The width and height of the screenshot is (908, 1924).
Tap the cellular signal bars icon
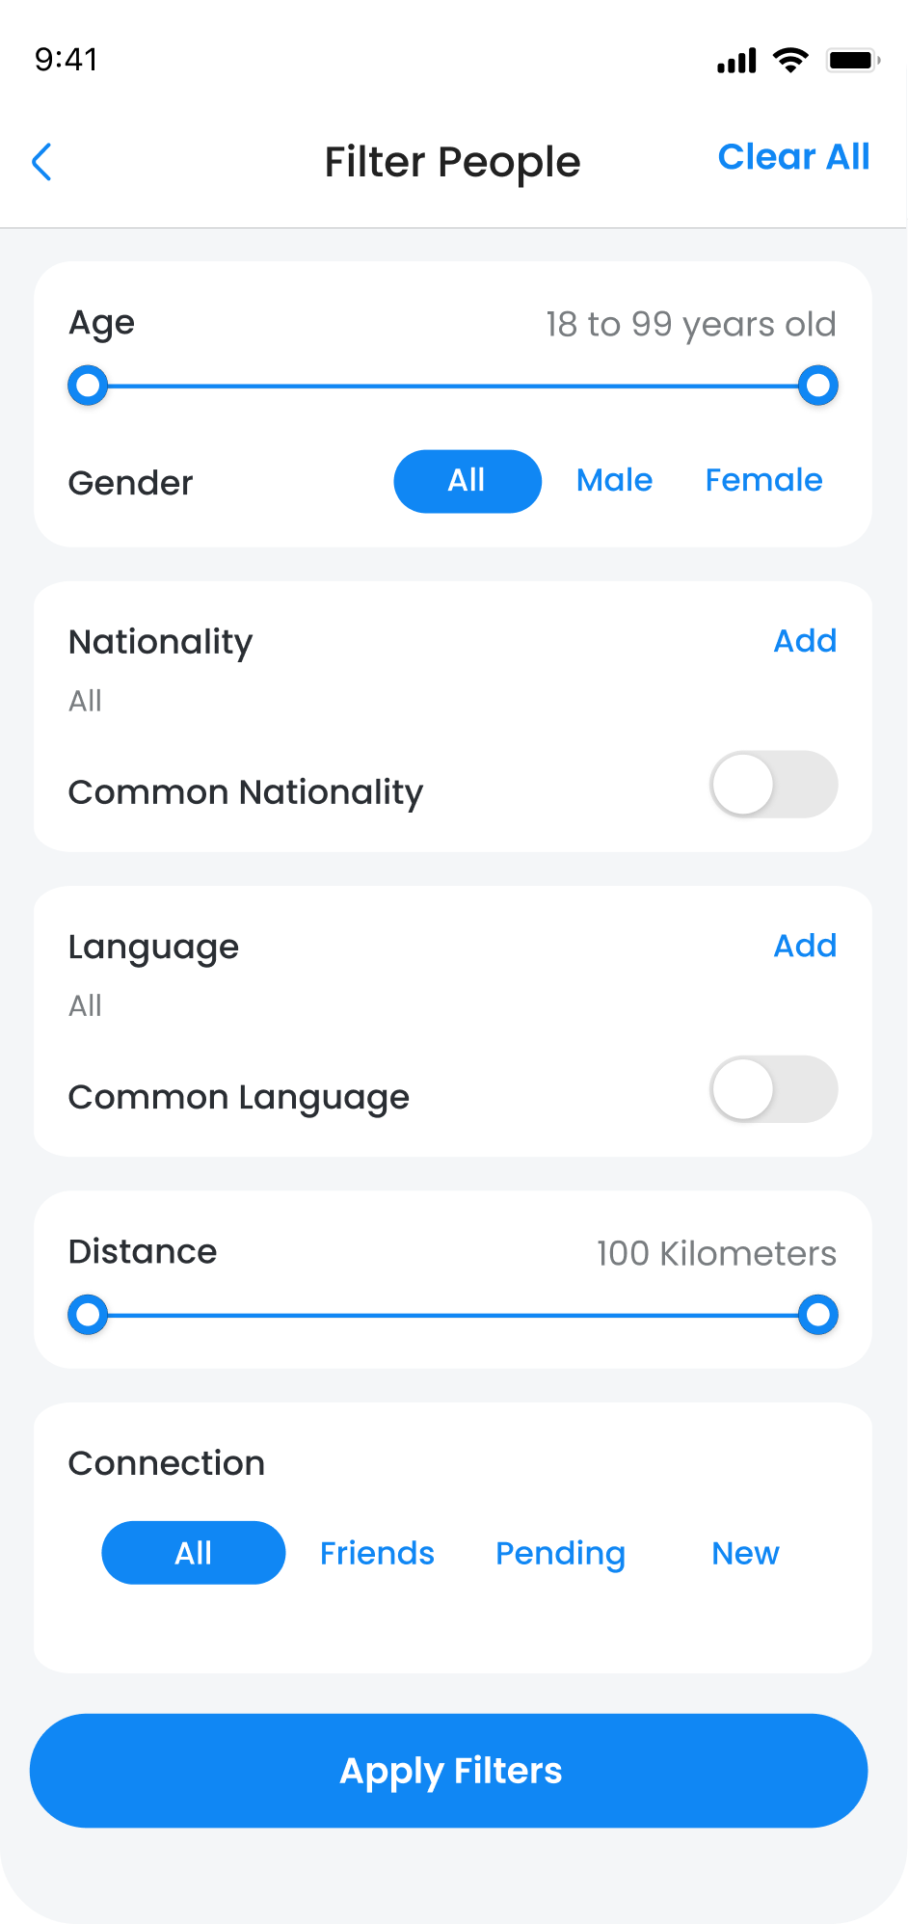click(x=736, y=61)
